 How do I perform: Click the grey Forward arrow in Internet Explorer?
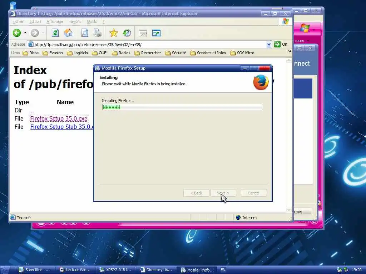(x=35, y=33)
